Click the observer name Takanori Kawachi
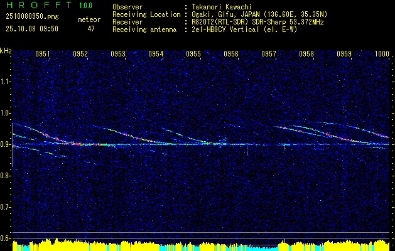The image size is (395, 251). [220, 7]
